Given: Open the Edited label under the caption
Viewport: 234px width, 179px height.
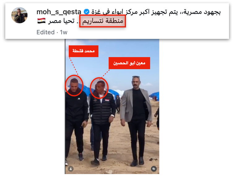Looking at the screenshot, I should point(45,32).
